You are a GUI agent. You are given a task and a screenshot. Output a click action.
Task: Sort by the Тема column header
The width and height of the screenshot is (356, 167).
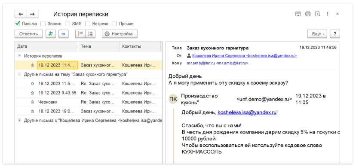[x=99, y=46]
